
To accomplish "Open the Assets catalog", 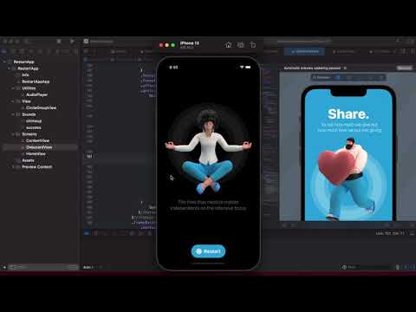I will point(28,160).
